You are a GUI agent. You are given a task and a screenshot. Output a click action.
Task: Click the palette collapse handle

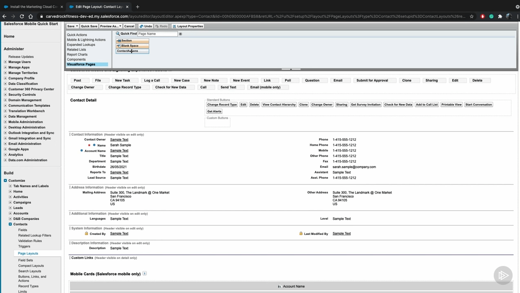[x=291, y=69]
